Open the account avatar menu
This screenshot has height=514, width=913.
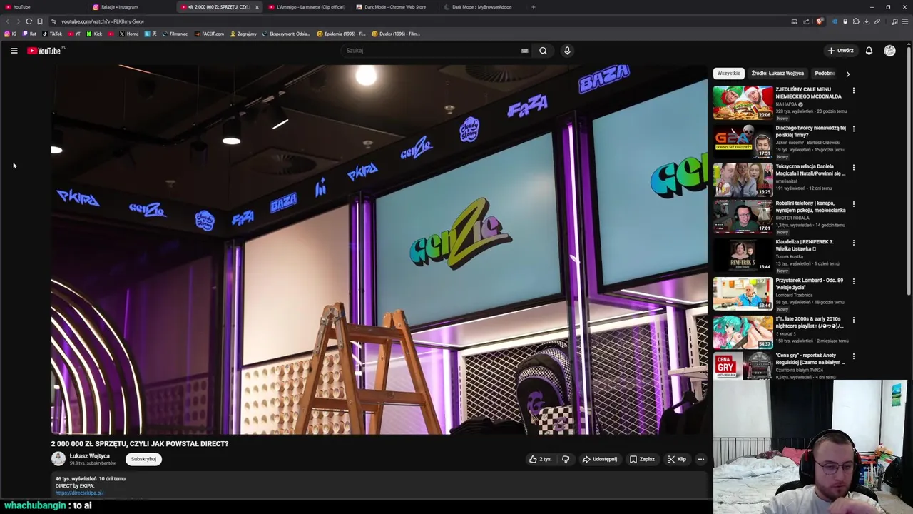pos(889,51)
